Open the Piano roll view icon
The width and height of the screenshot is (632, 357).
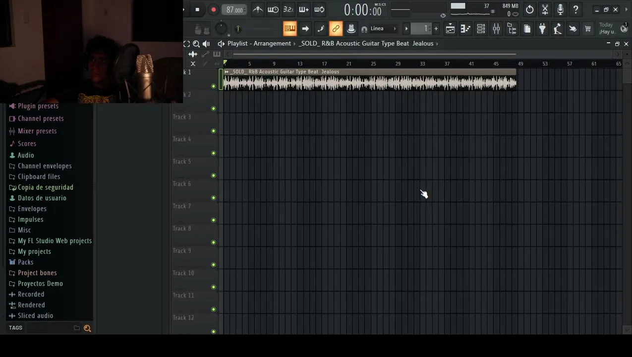coord(465,29)
